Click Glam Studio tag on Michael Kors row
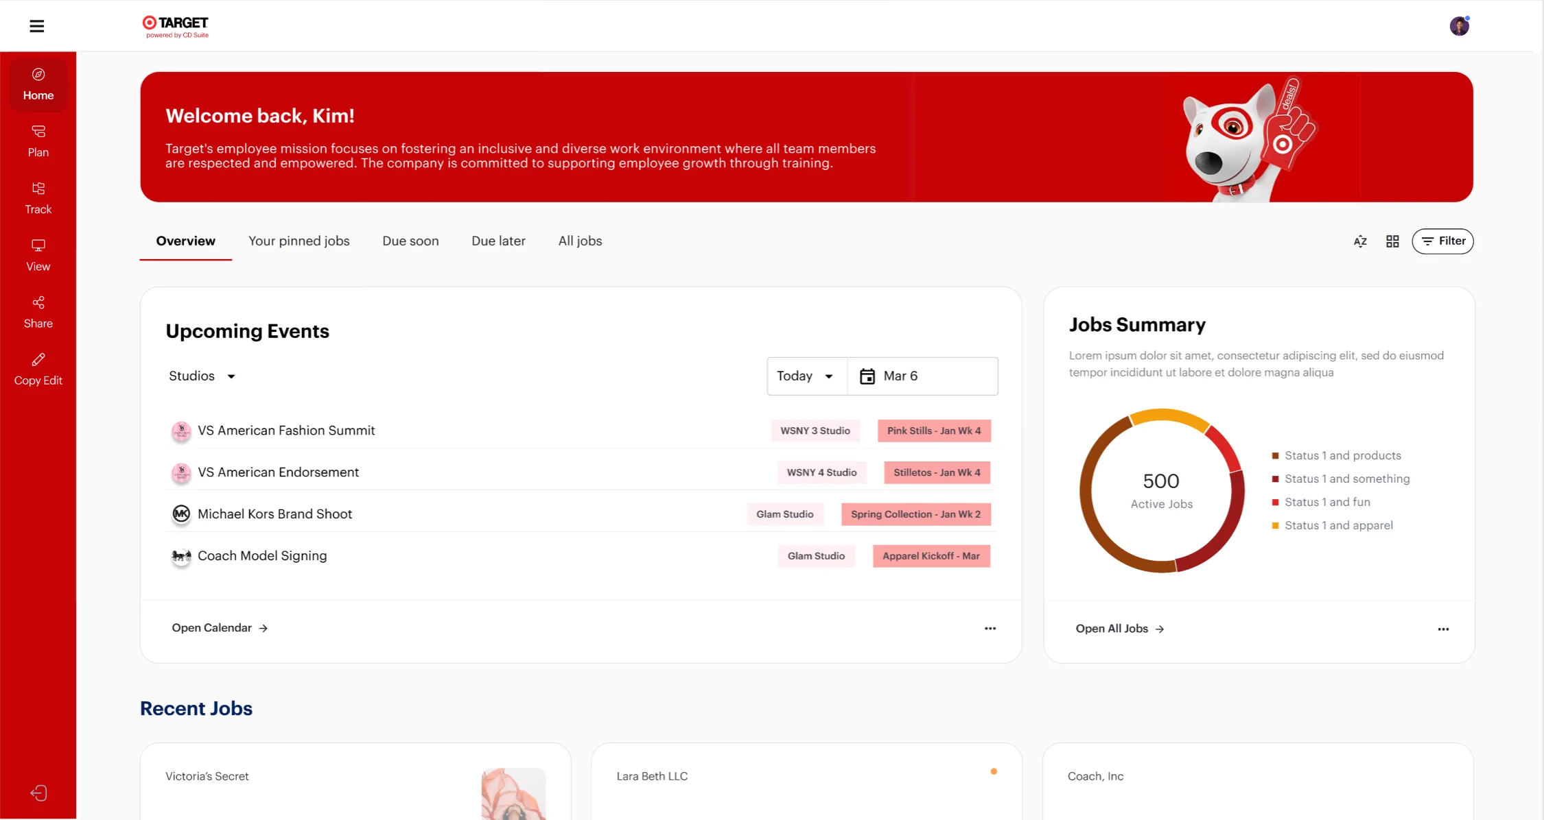The height and width of the screenshot is (820, 1544). tap(784, 514)
